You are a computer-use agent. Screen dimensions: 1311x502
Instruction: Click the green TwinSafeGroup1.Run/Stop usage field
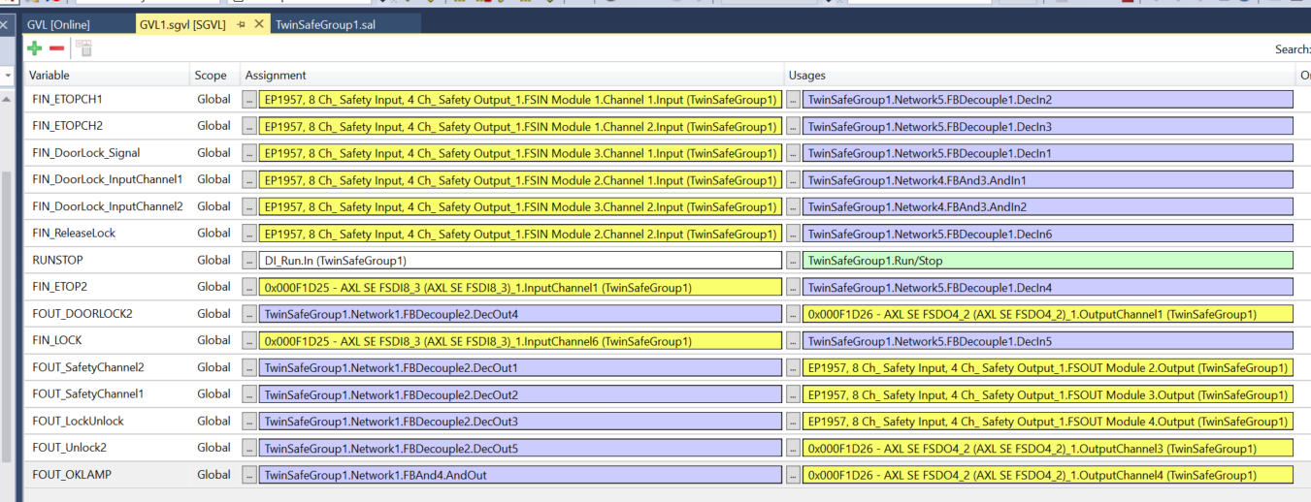click(1048, 260)
